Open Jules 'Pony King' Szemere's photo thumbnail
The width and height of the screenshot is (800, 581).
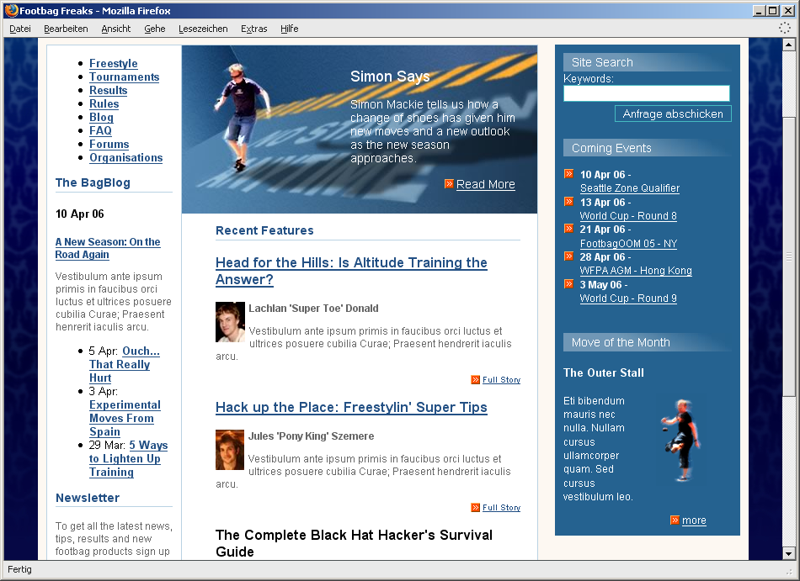pyautogui.click(x=230, y=450)
